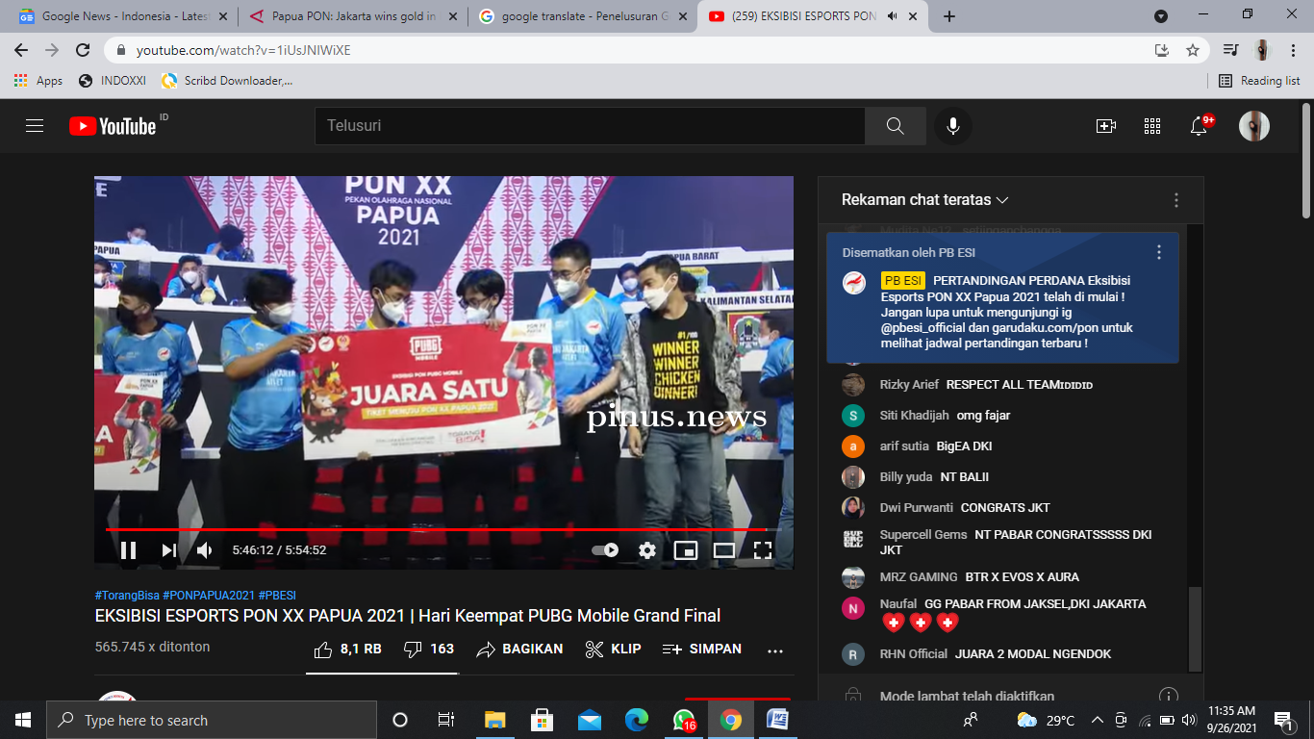Open the Chrome profile avatar
Viewport: 1314px width, 739px height.
coord(1261,50)
